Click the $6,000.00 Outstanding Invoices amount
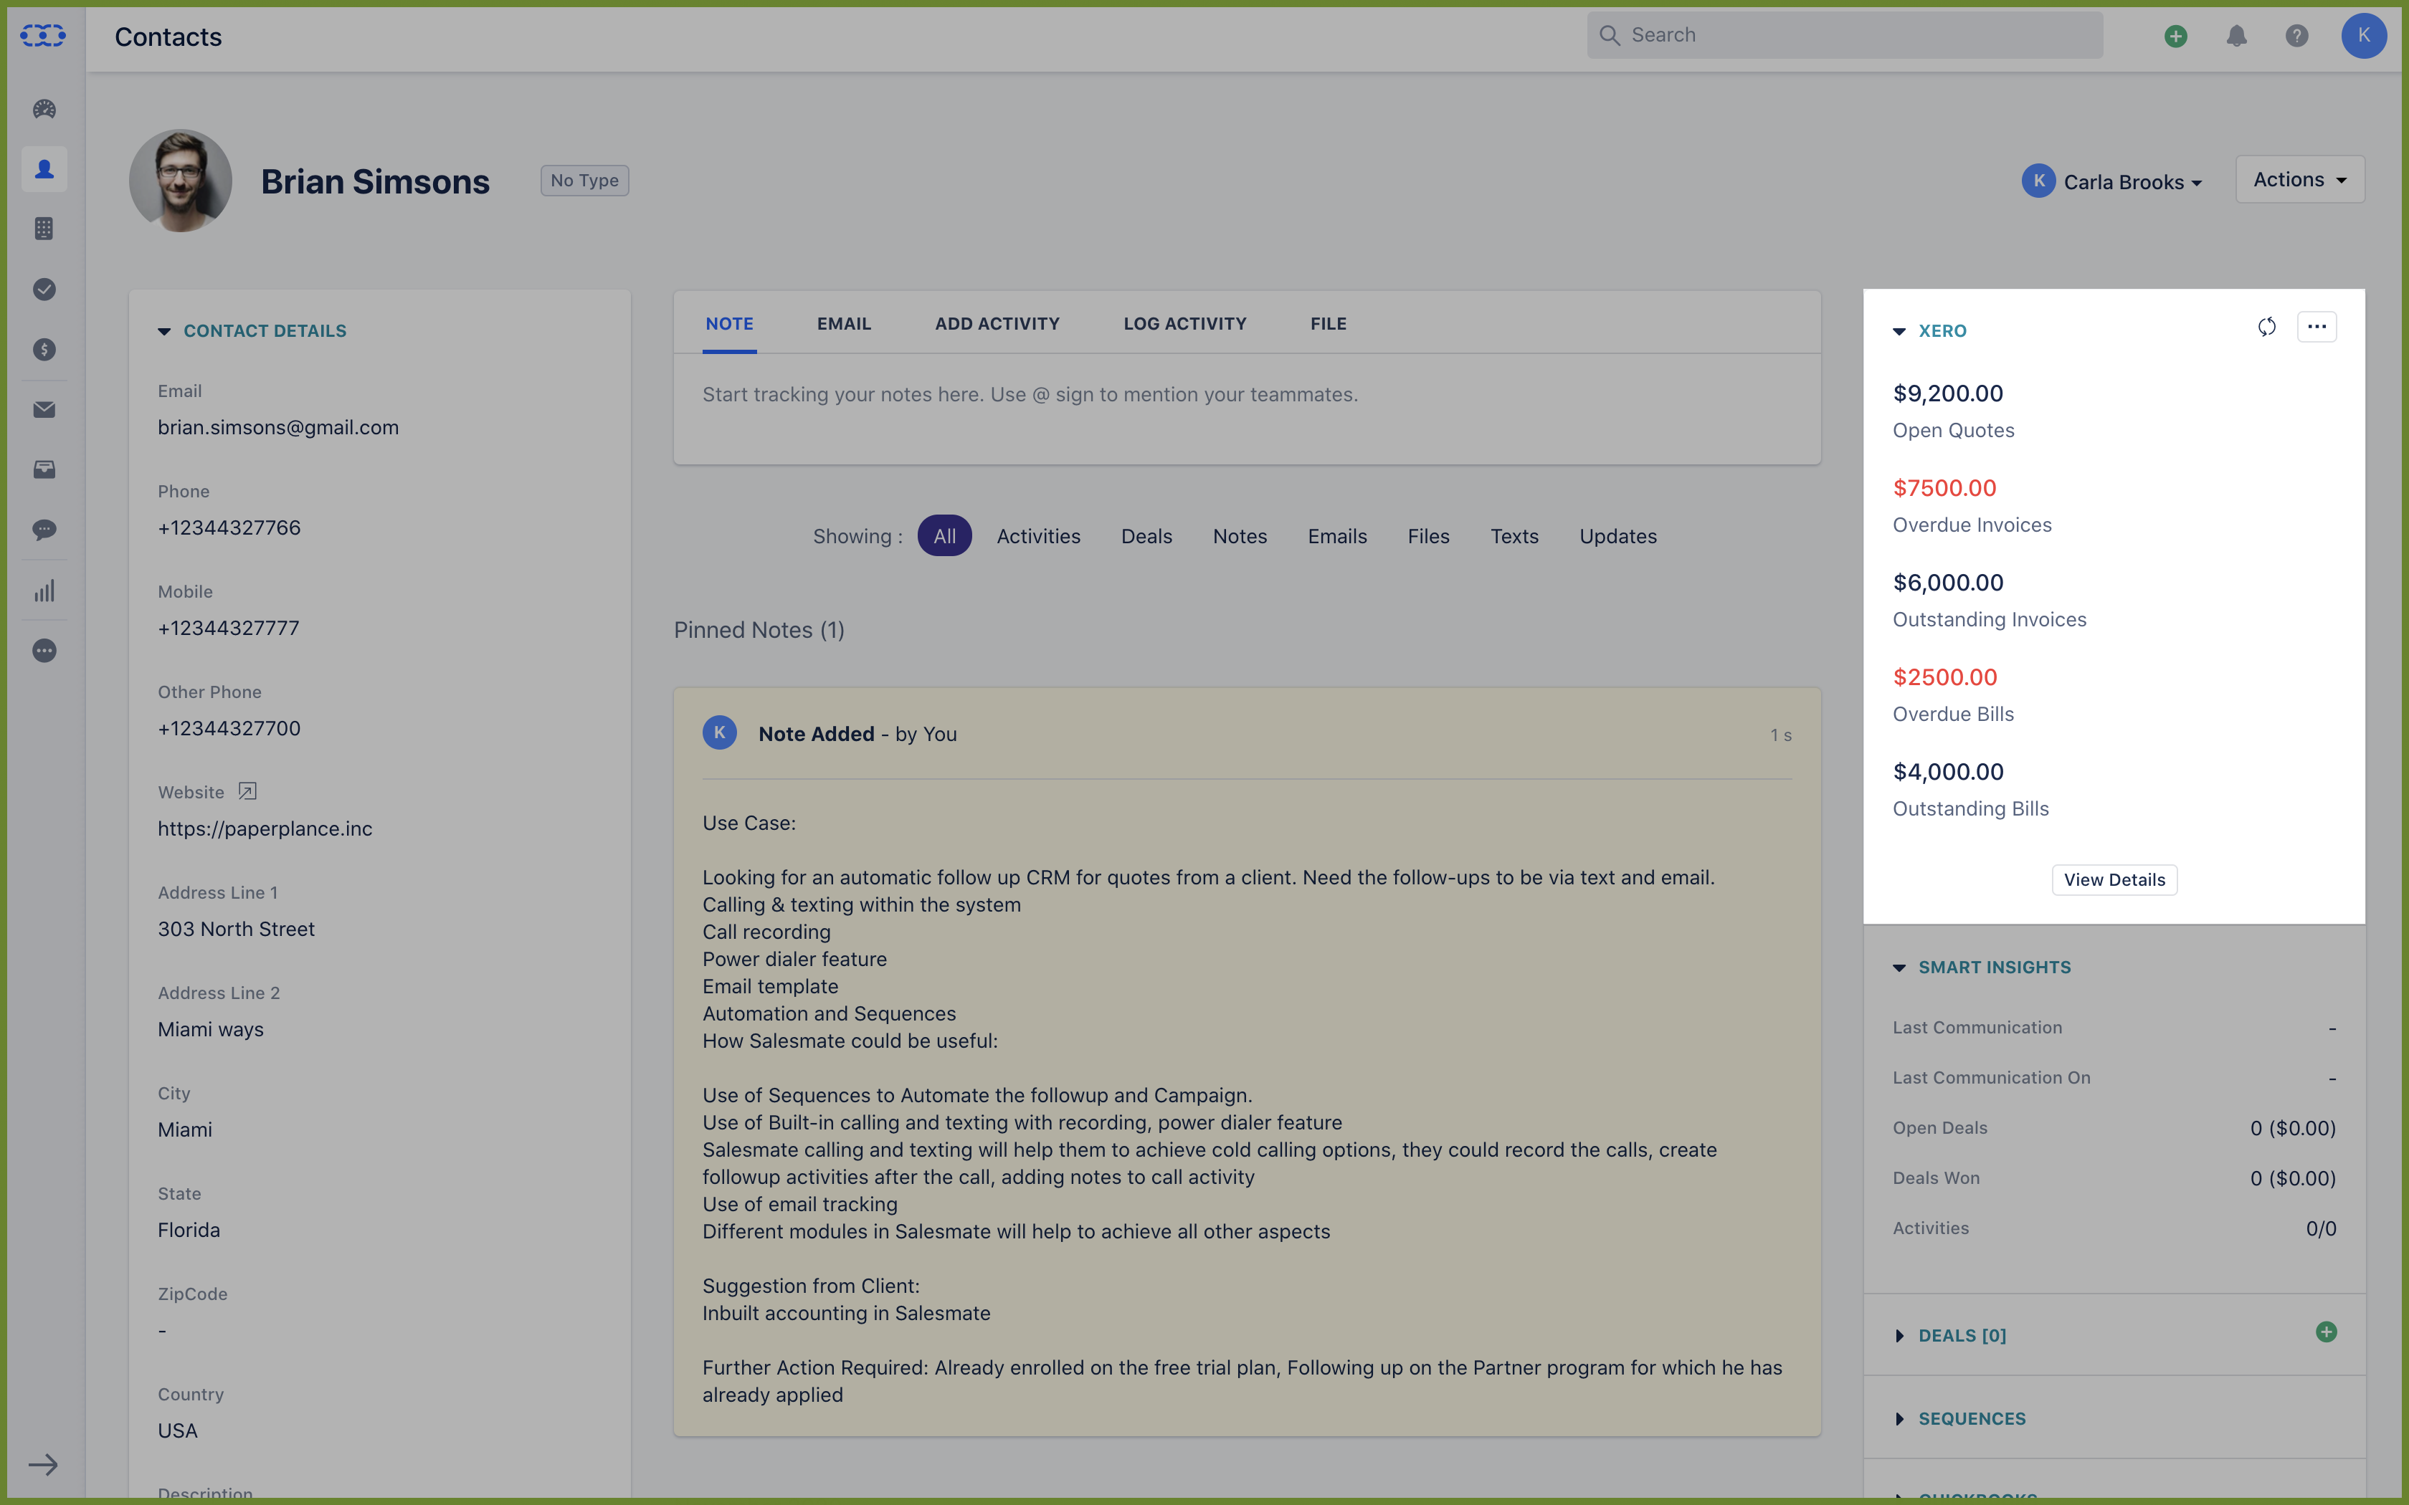The height and width of the screenshot is (1505, 2409). pyautogui.click(x=1948, y=582)
